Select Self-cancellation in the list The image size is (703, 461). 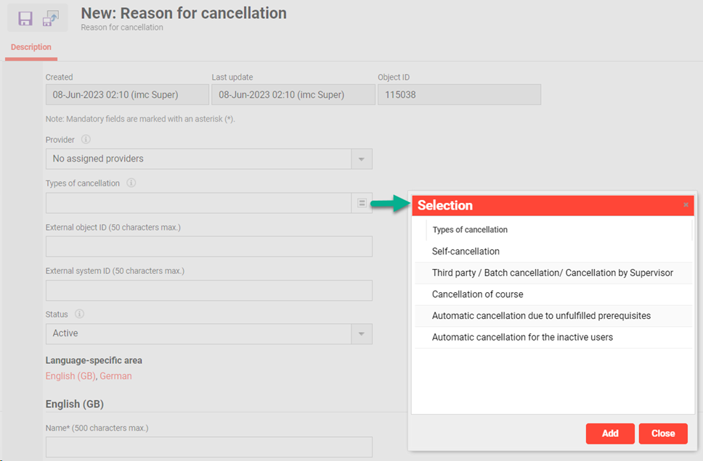point(466,252)
